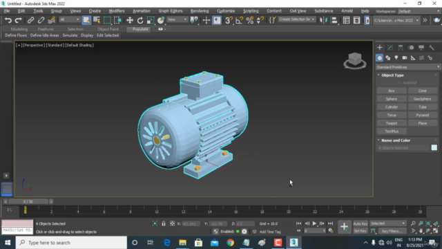The height and width of the screenshot is (249, 442).
Task: Open the object color swatch
Action: pyautogui.click(x=434, y=147)
